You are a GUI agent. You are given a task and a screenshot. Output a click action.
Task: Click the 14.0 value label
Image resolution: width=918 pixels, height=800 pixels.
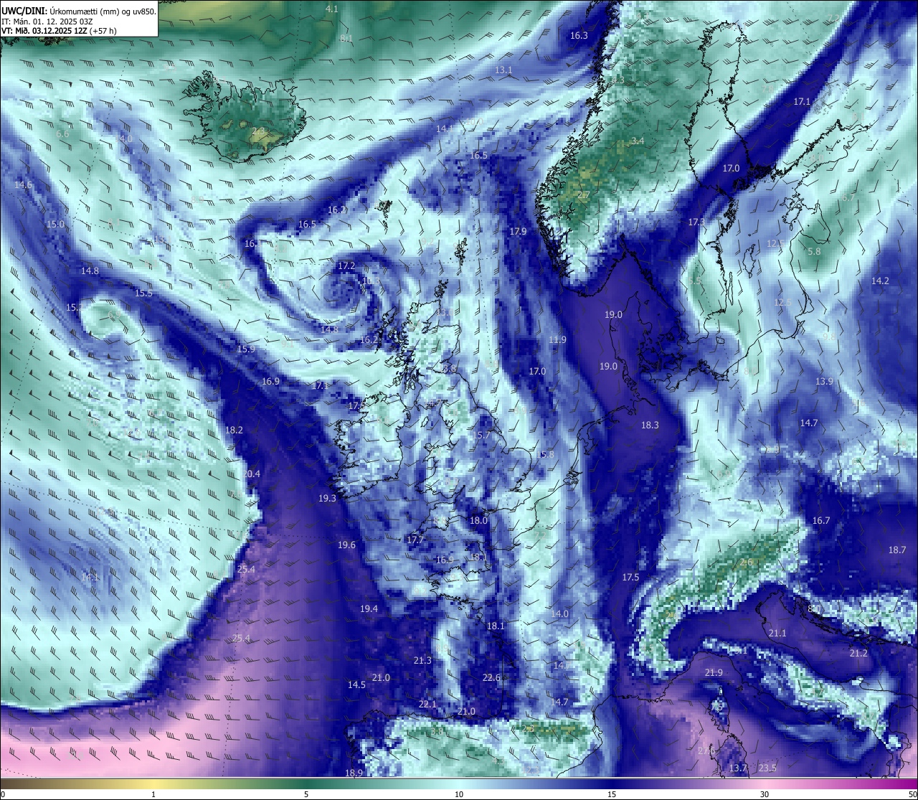coord(559,613)
